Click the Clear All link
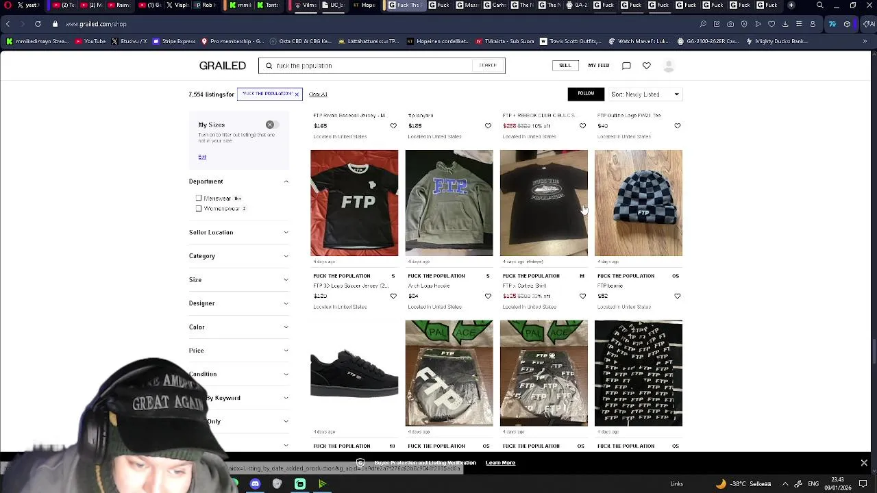 (x=317, y=94)
